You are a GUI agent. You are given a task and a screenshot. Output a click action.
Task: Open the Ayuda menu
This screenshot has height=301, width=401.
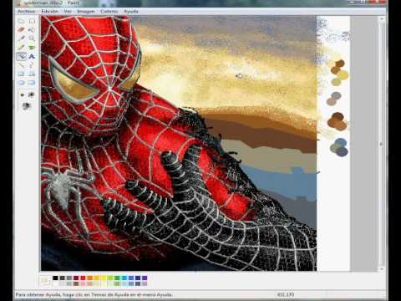(x=131, y=12)
